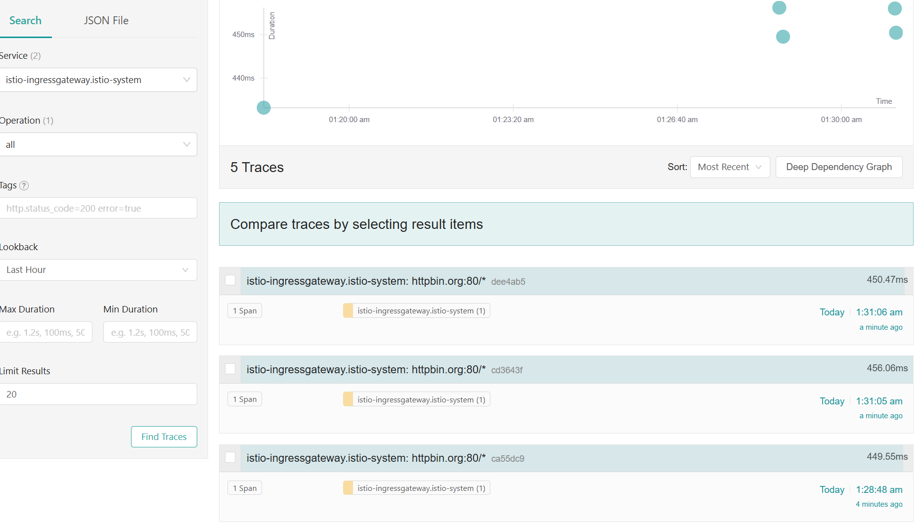Switch to the JSON File tab

(x=106, y=21)
